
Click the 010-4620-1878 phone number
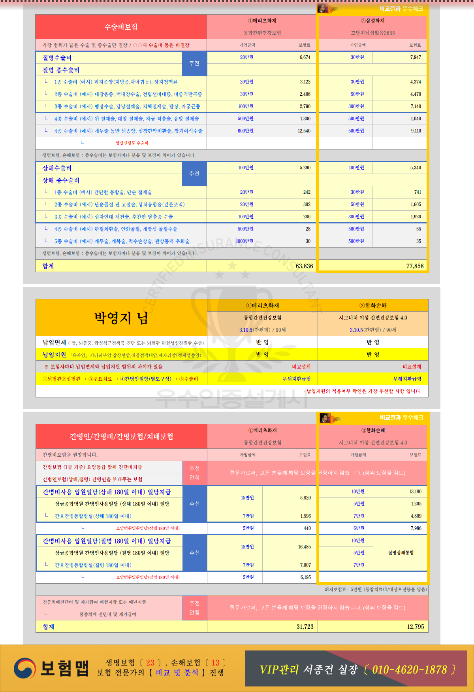(x=410, y=669)
